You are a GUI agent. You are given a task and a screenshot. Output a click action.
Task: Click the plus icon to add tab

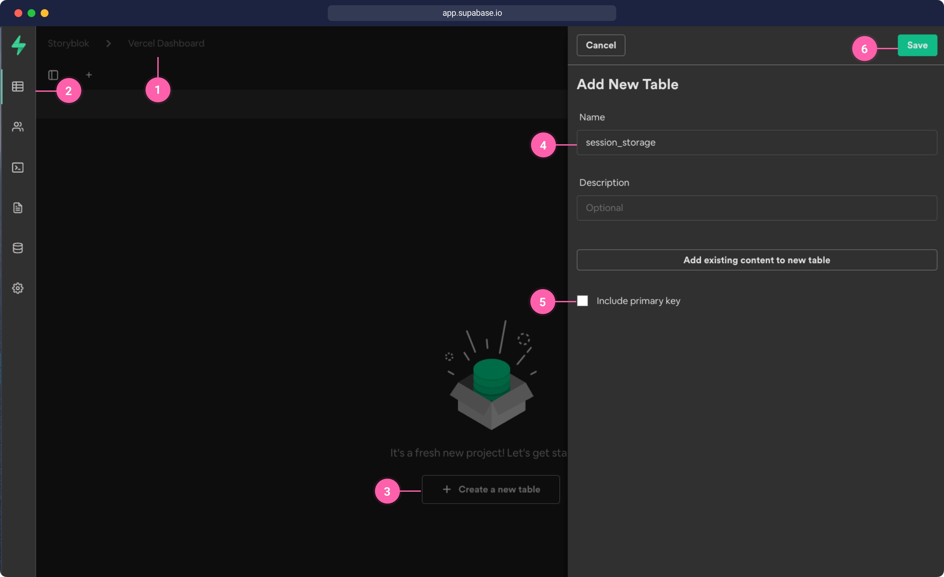point(89,75)
